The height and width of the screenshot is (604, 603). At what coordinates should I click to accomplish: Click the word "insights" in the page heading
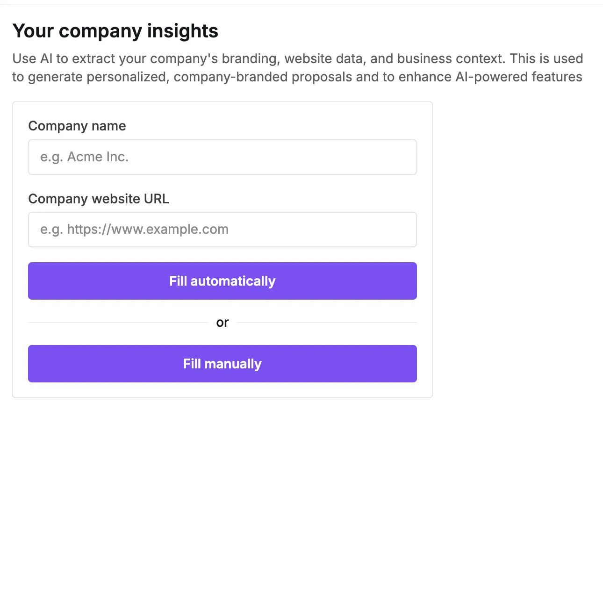pos(183,31)
